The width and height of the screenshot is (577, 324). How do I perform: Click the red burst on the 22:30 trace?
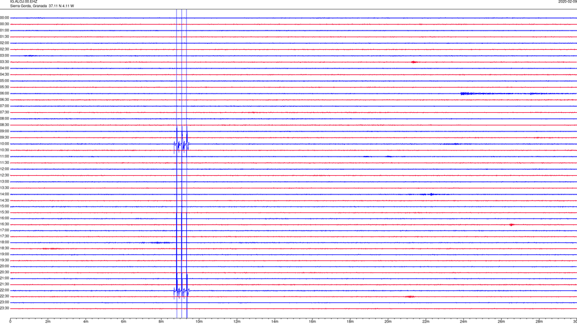(x=409, y=296)
